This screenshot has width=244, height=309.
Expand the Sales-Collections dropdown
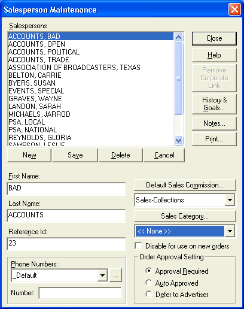[230, 200]
